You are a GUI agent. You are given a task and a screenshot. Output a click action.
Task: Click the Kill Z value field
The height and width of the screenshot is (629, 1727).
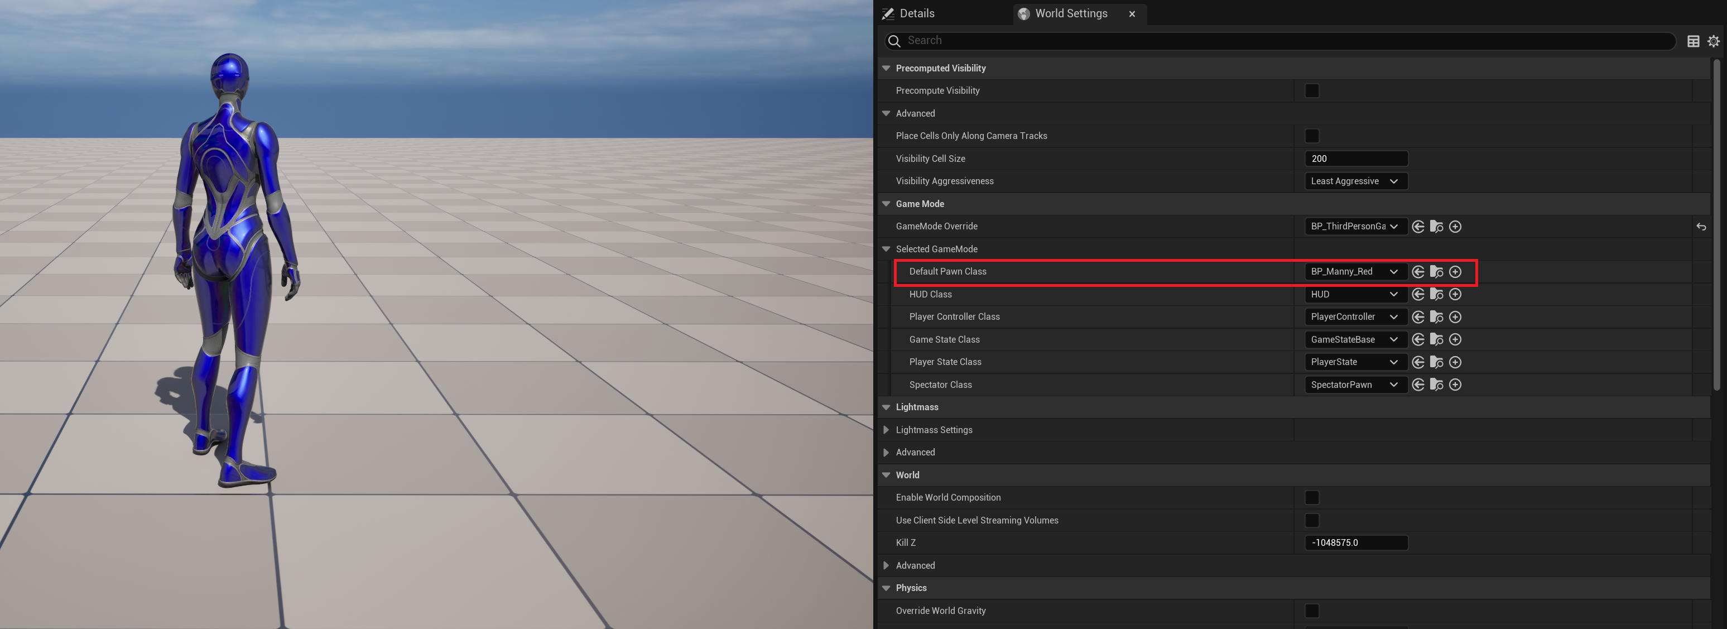[x=1355, y=542]
